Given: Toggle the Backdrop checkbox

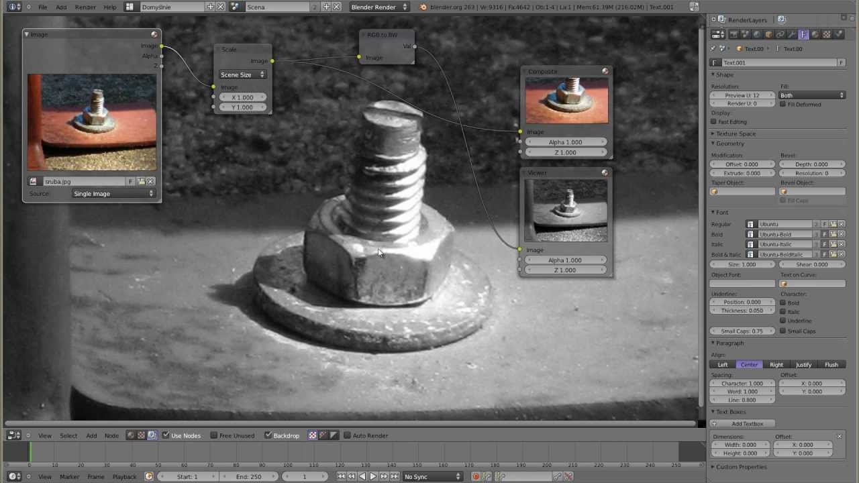Looking at the screenshot, I should (x=268, y=435).
